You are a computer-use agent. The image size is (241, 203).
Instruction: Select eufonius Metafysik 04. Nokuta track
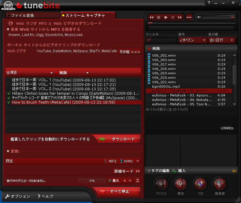click(189, 100)
